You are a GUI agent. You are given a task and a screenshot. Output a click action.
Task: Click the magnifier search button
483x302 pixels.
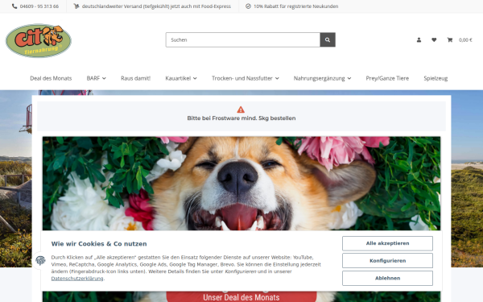tap(328, 39)
